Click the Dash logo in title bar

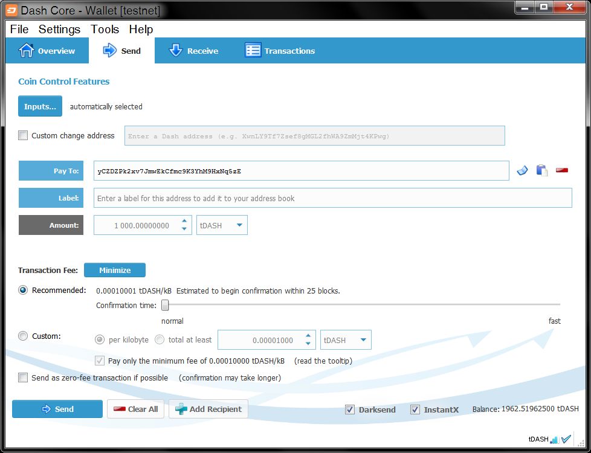pos(11,10)
